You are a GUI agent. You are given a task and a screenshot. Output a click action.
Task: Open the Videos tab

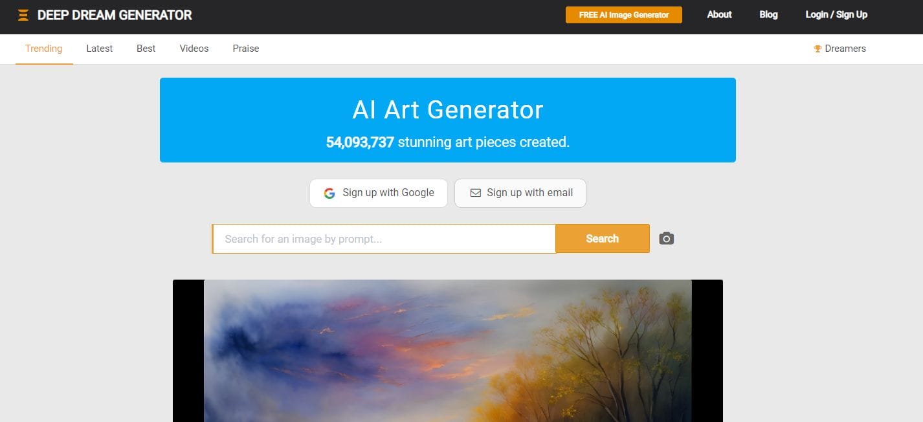(194, 49)
